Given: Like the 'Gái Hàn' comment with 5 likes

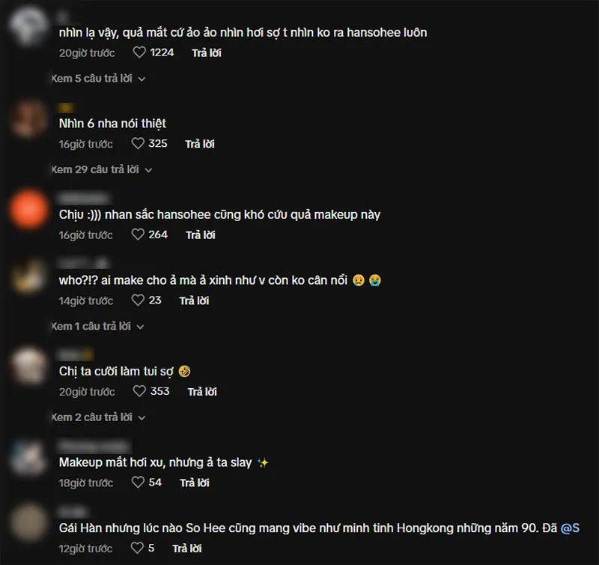Looking at the screenshot, I should pyautogui.click(x=137, y=548).
